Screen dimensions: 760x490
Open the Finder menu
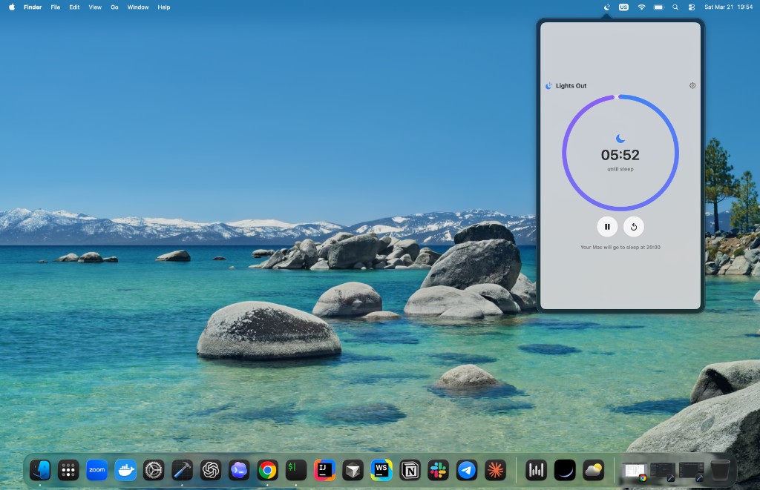(x=33, y=7)
